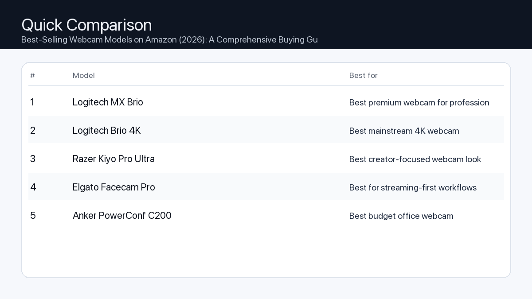Click 'Best budget office webcam' description
The height and width of the screenshot is (299, 532).
click(x=401, y=216)
